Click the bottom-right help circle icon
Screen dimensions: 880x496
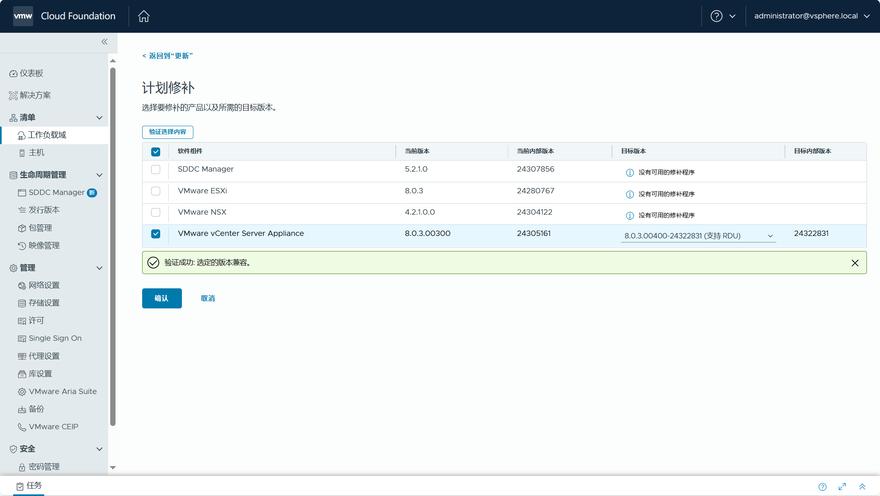tap(823, 487)
